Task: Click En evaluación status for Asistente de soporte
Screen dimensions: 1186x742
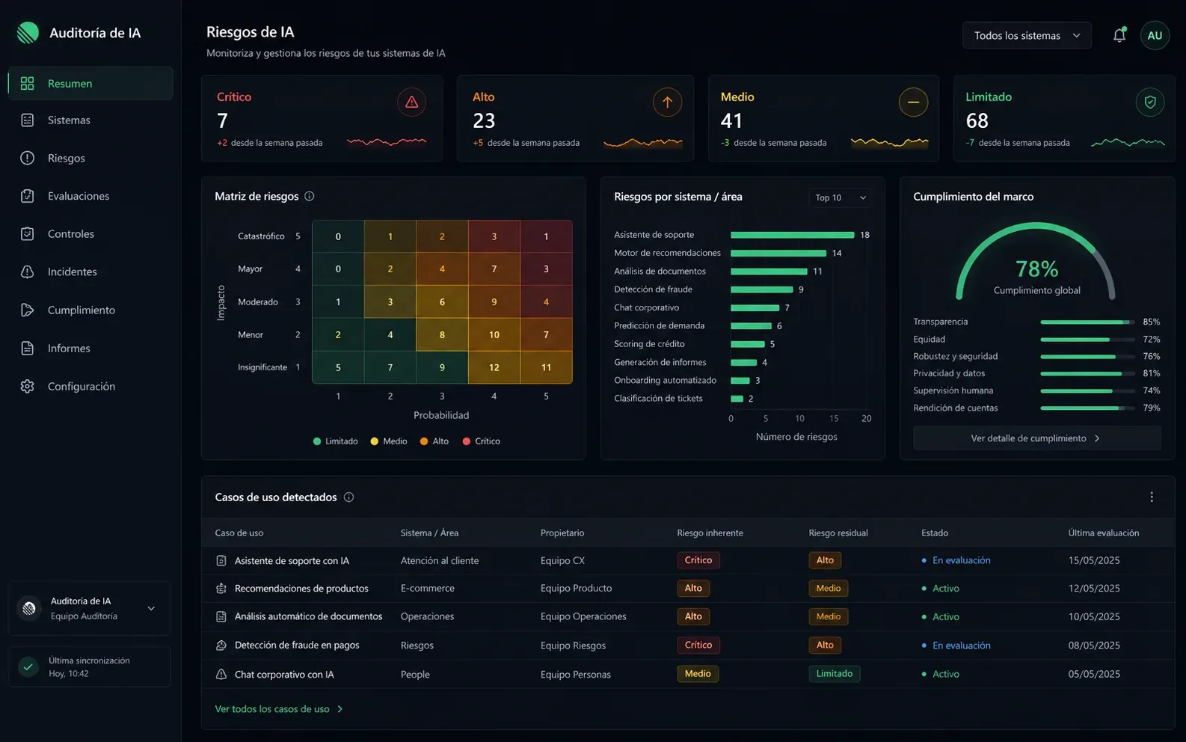Action: point(956,561)
